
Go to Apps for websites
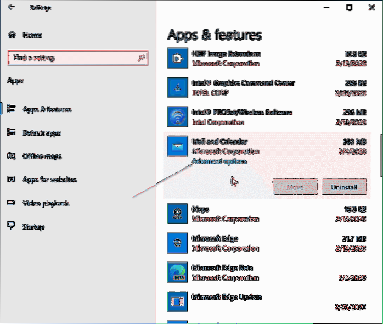[49, 180]
